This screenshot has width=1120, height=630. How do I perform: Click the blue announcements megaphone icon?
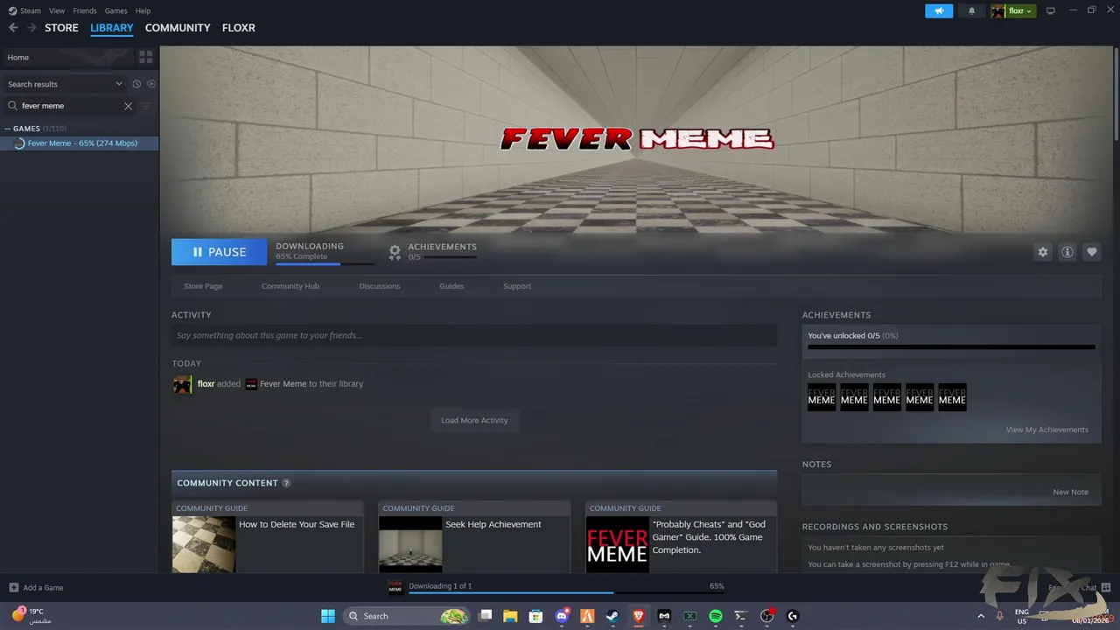(939, 10)
